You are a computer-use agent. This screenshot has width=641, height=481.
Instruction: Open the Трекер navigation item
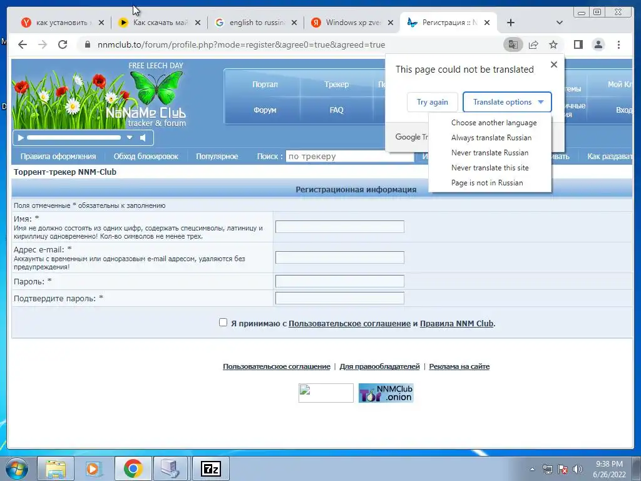[x=336, y=85]
